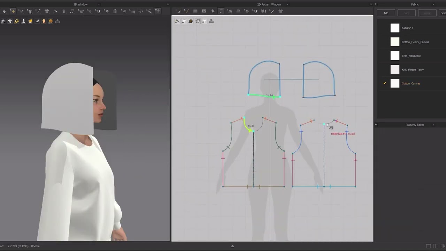The height and width of the screenshot is (251, 446).
Task: Click the first layout icon at bottom right
Action: (429, 246)
